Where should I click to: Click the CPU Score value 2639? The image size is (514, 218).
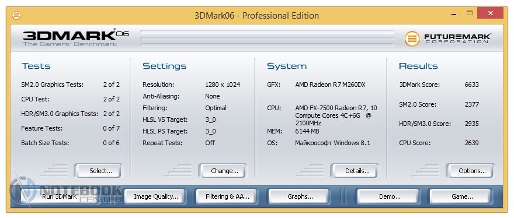coord(471,143)
